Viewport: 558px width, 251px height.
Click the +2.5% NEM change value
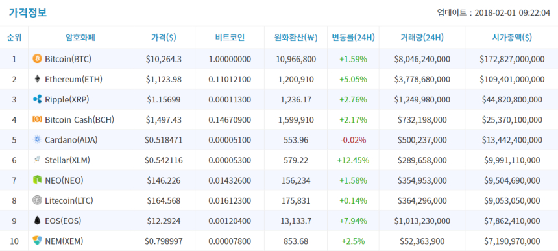click(354, 241)
